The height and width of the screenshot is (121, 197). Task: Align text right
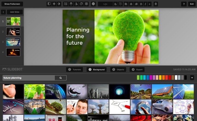(x=136, y=4)
